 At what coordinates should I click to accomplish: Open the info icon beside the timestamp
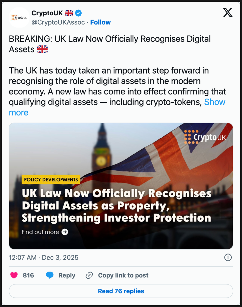tap(228, 258)
